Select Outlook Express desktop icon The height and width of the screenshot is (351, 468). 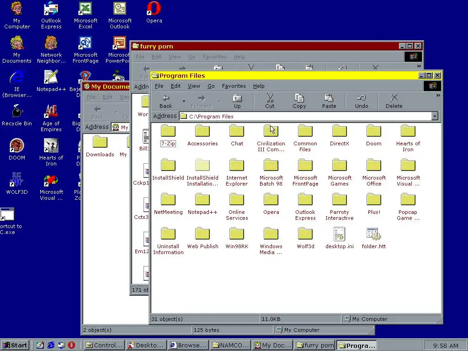(51, 16)
